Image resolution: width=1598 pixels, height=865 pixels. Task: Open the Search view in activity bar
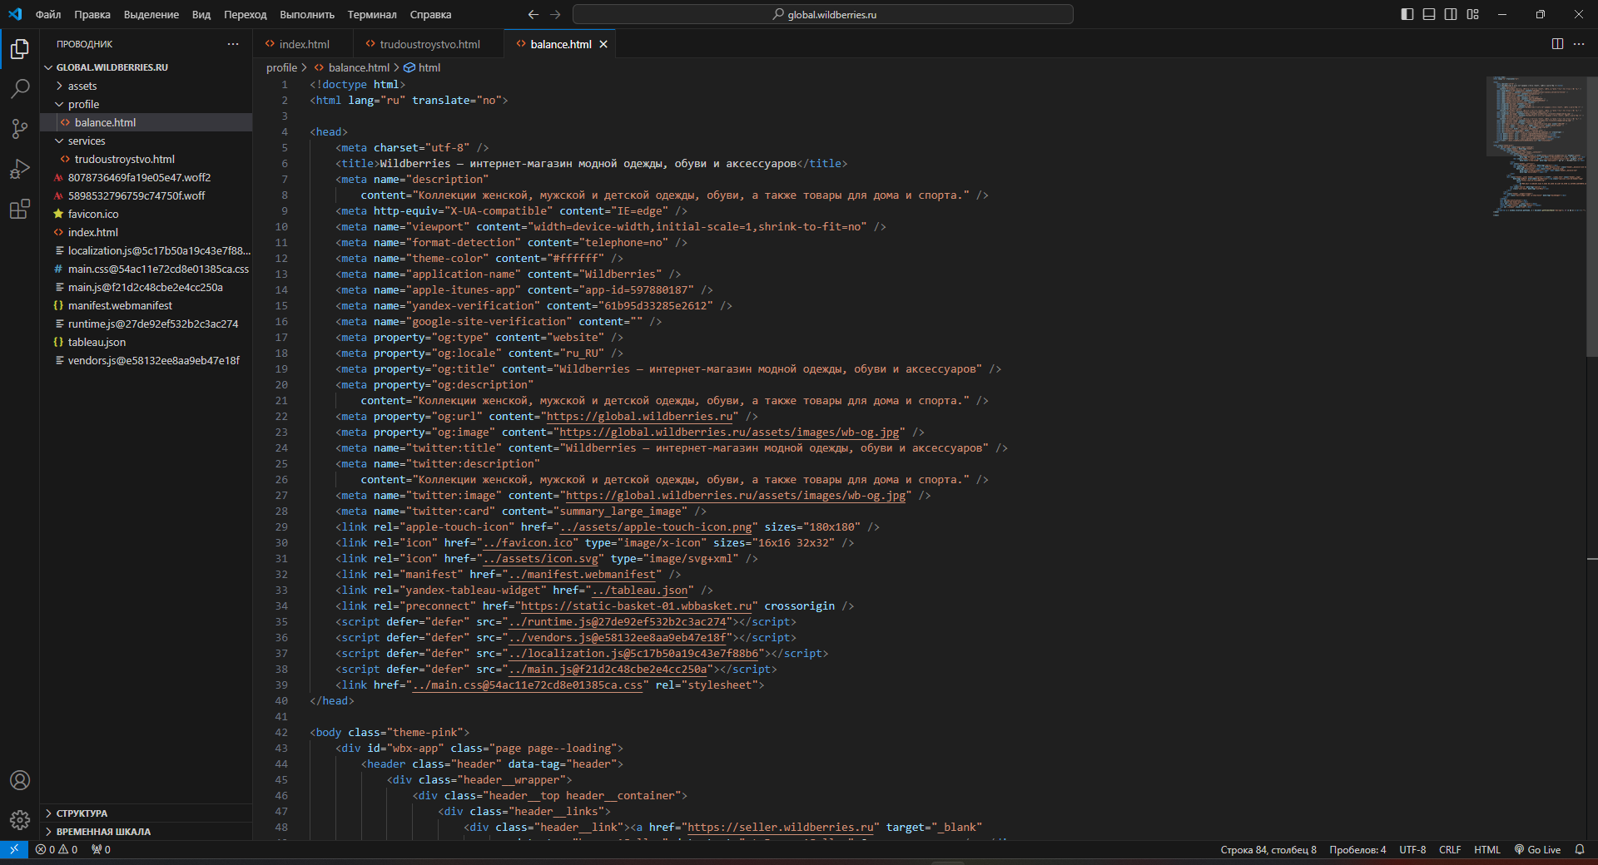point(20,88)
